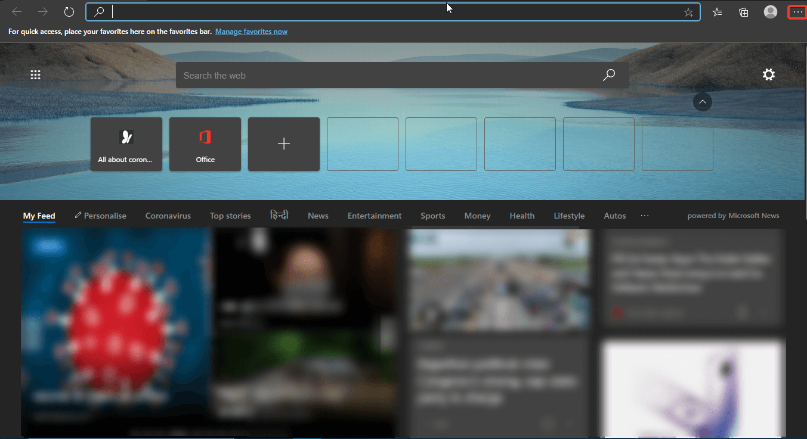Add a new site shortcut with the plus tile
The width and height of the screenshot is (807, 439).
click(283, 144)
